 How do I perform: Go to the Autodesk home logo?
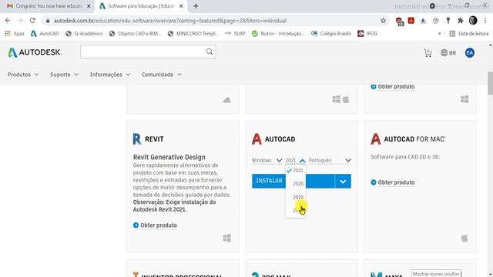click(x=35, y=52)
